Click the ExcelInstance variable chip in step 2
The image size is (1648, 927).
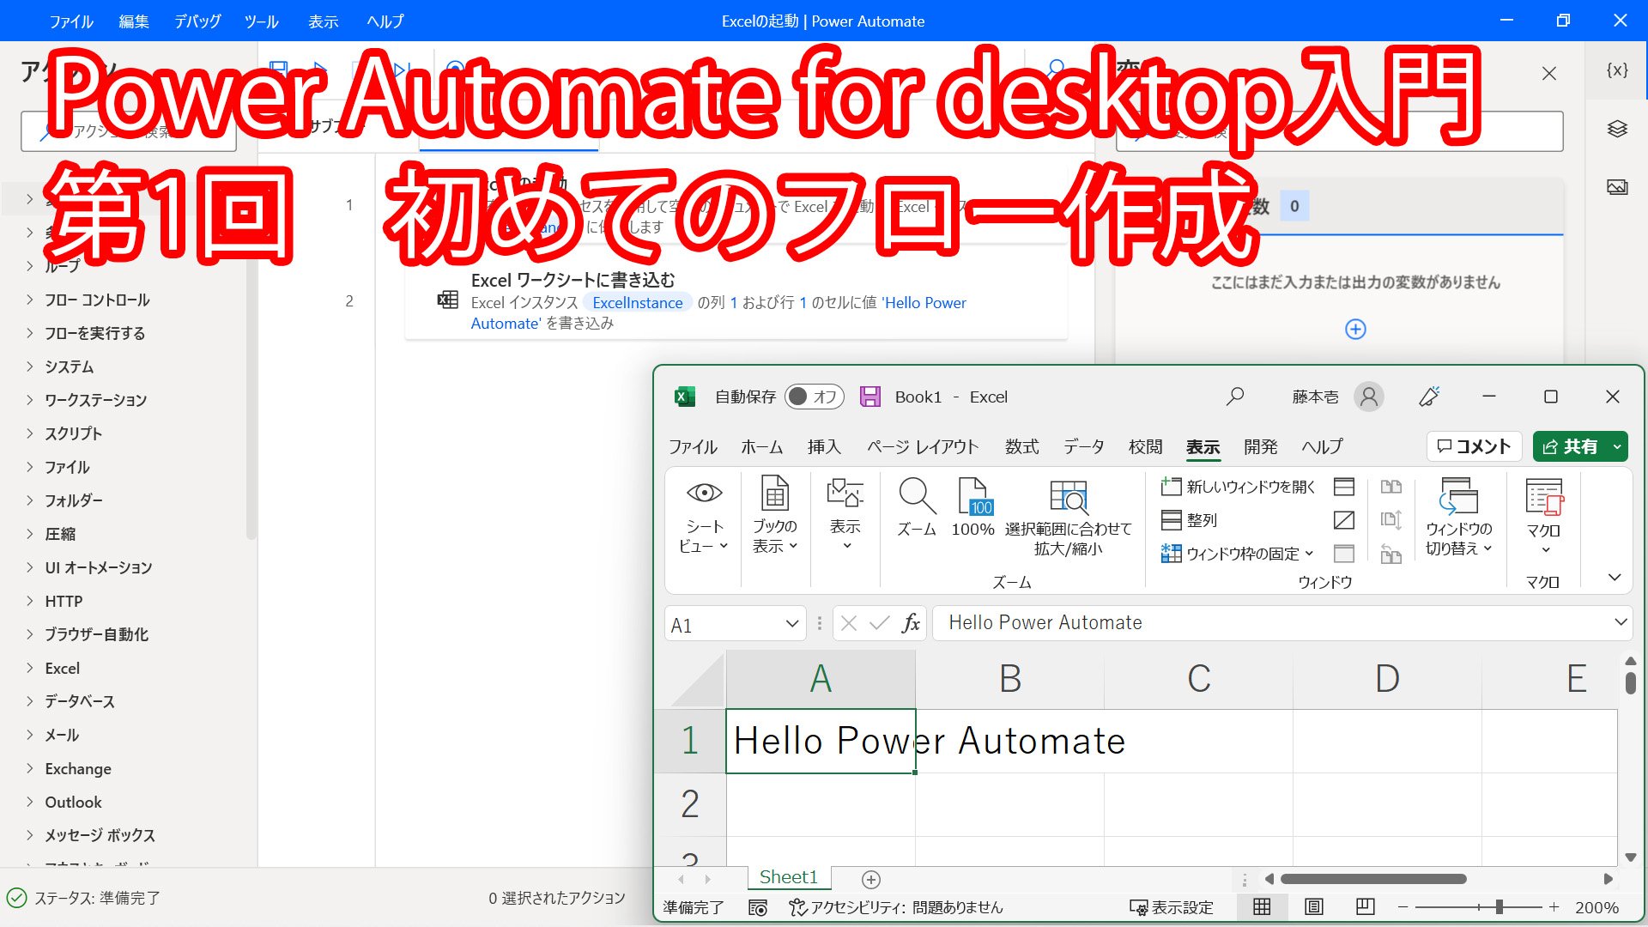pos(638,302)
